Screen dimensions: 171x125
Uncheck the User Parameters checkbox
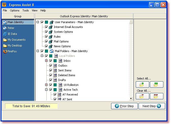point(42,22)
